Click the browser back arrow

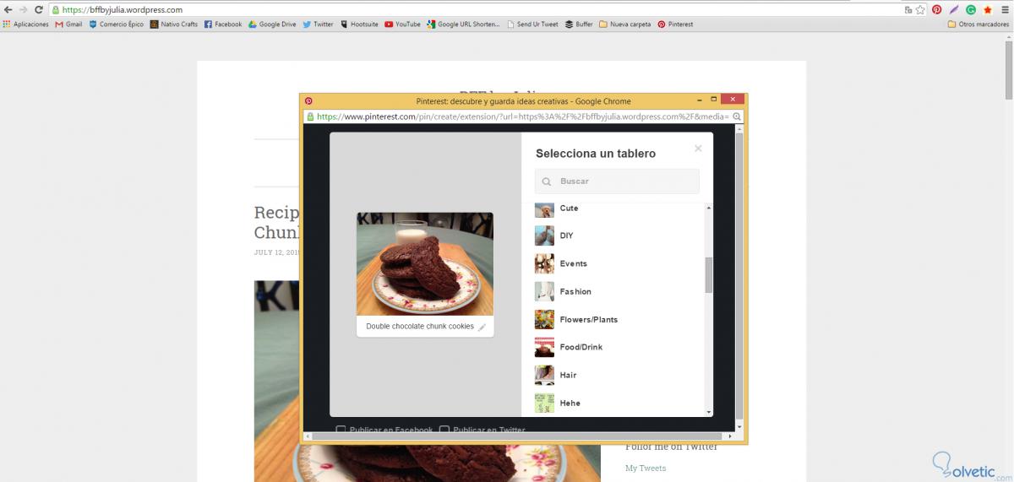(x=8, y=9)
